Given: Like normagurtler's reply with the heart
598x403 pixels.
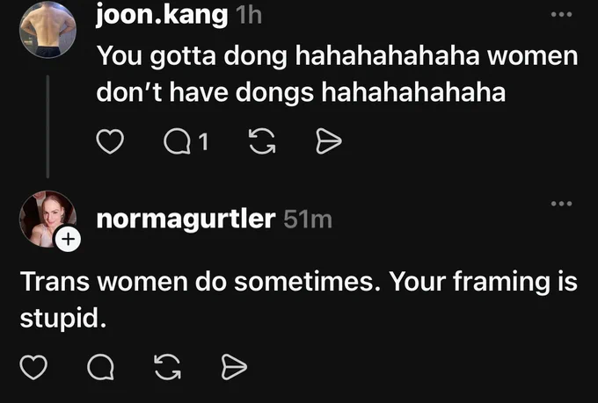Looking at the screenshot, I should point(33,368).
